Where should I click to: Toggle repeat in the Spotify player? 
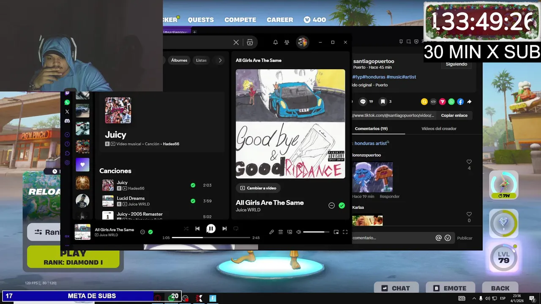[x=236, y=229]
